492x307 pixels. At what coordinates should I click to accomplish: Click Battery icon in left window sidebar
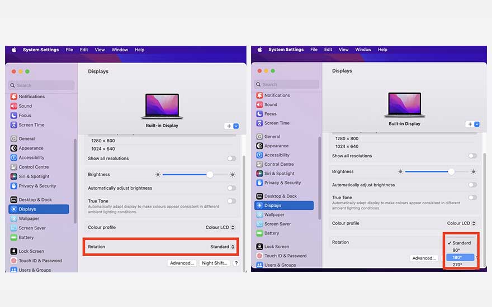pyautogui.click(x=14, y=237)
